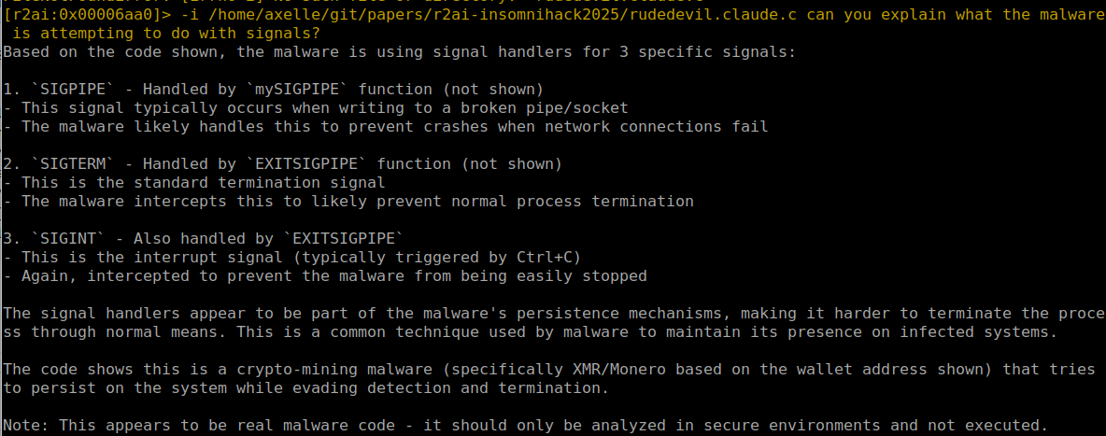The width and height of the screenshot is (1106, 436).
Task: Select the `SIGPIPE` signal name in item 1
Action: click(x=73, y=91)
